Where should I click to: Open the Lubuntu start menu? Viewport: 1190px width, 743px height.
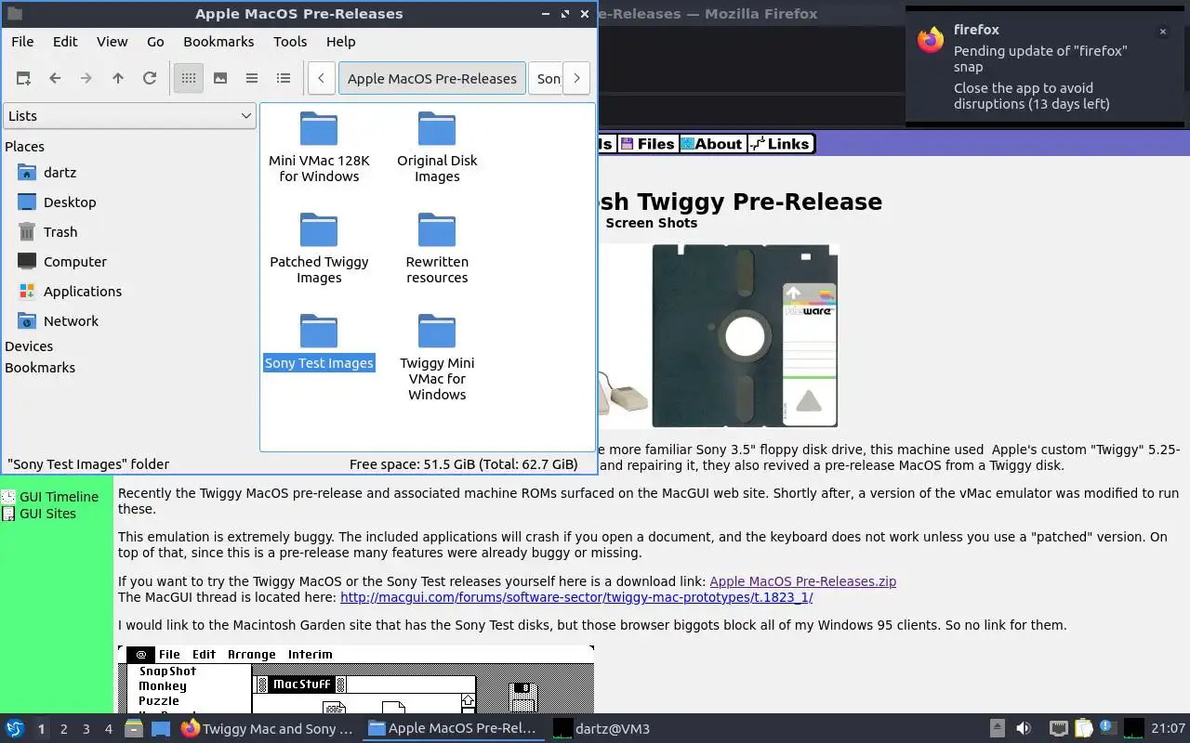pyautogui.click(x=15, y=729)
